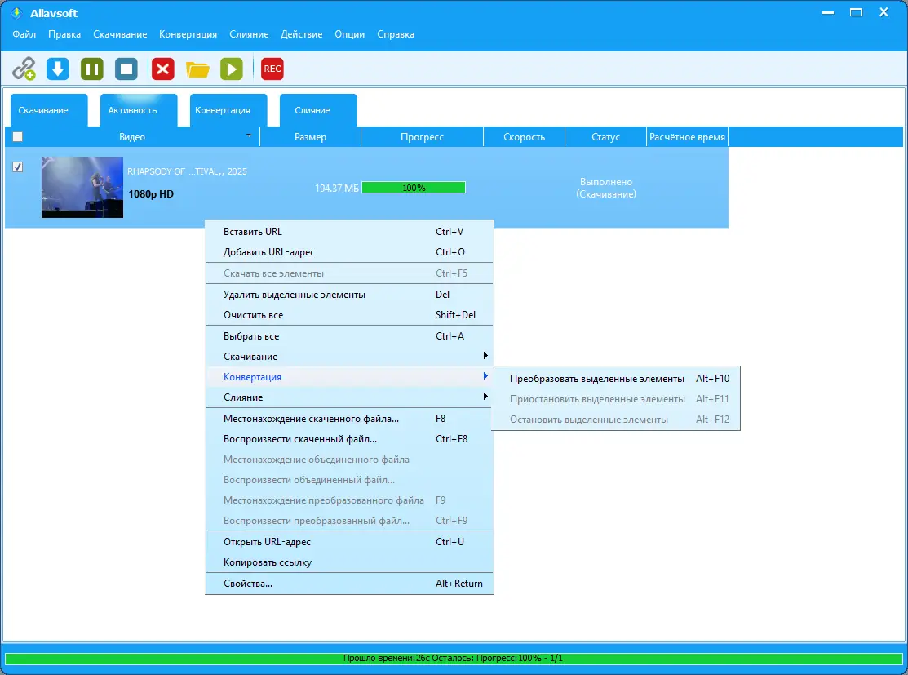The width and height of the screenshot is (908, 675).
Task: Click the red X delete icon
Action: click(162, 69)
